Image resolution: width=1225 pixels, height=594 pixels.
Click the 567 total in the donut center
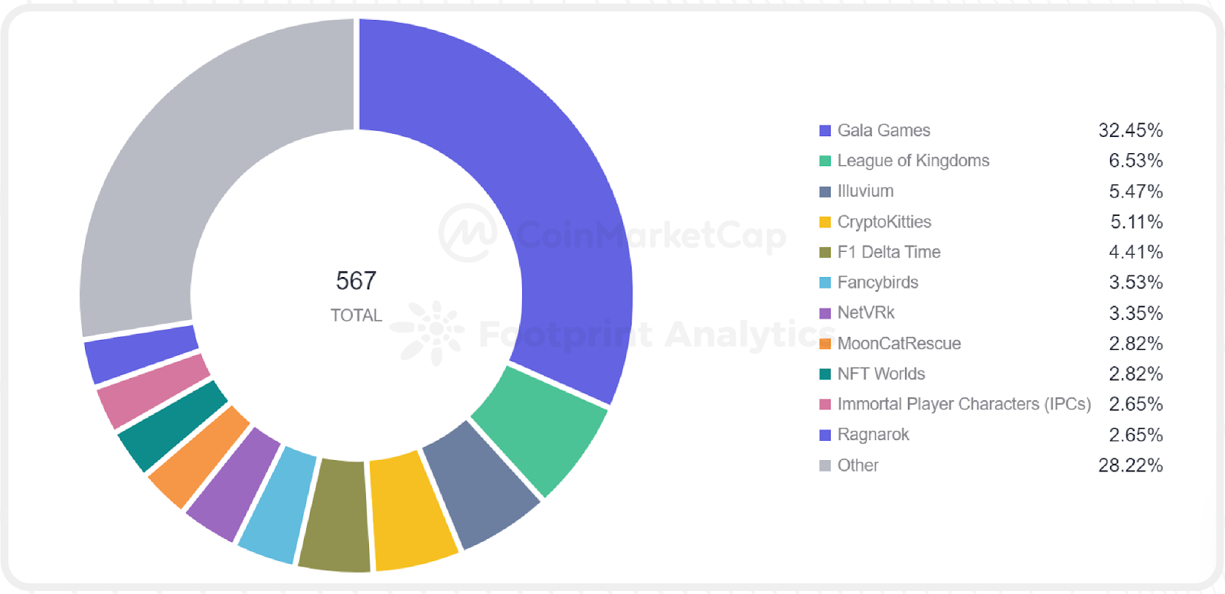356,281
